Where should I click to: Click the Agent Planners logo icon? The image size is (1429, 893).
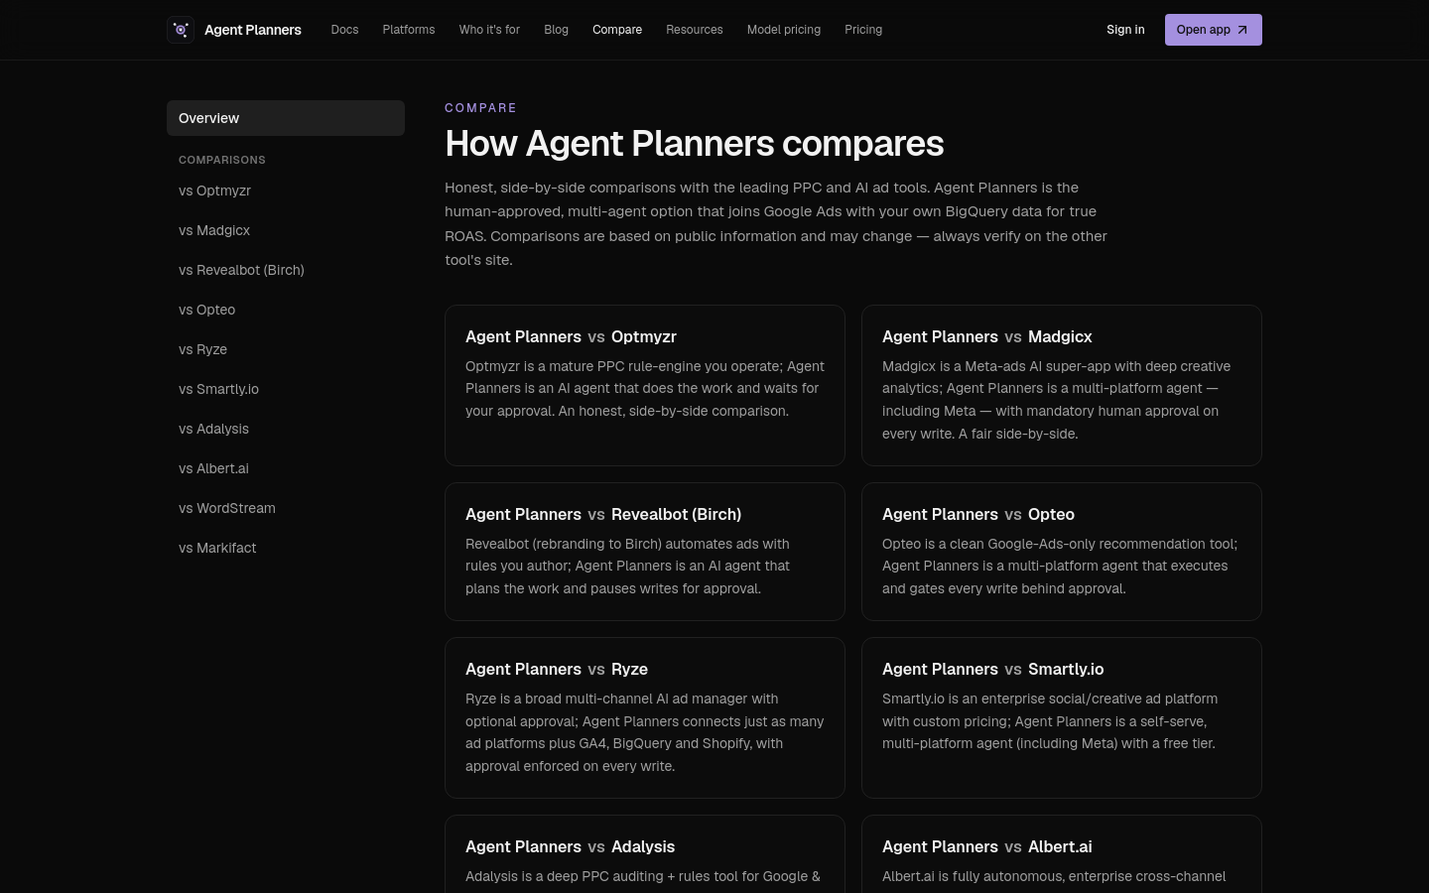tap(181, 30)
